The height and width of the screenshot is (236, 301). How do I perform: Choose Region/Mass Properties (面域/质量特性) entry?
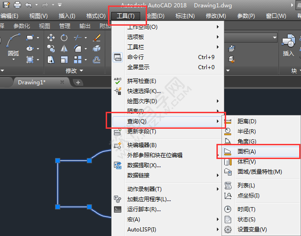(261, 172)
